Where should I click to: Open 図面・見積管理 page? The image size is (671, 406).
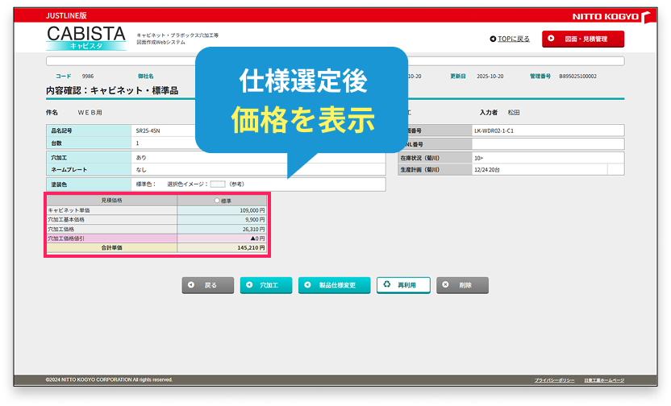tap(583, 39)
